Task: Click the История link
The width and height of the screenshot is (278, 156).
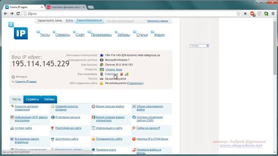Action: click(21, 77)
